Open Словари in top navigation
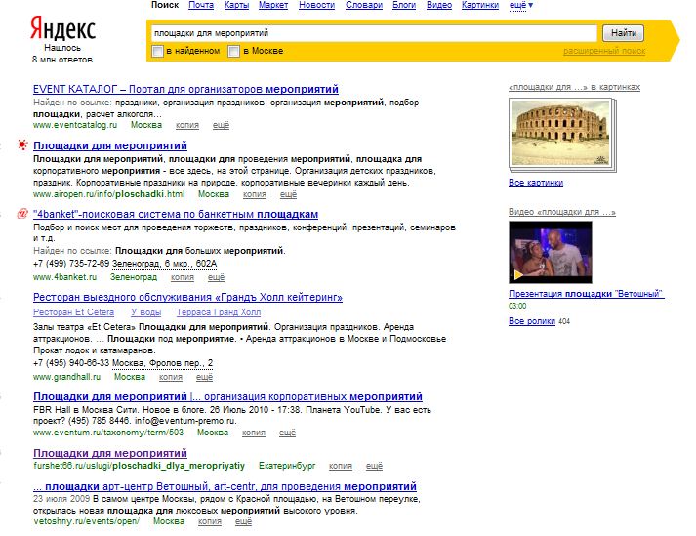 click(364, 5)
